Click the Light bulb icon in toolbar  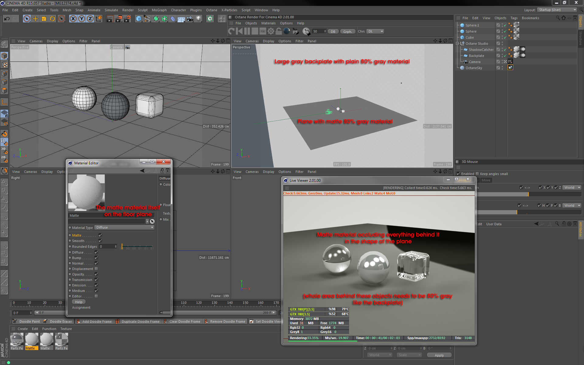(x=198, y=19)
